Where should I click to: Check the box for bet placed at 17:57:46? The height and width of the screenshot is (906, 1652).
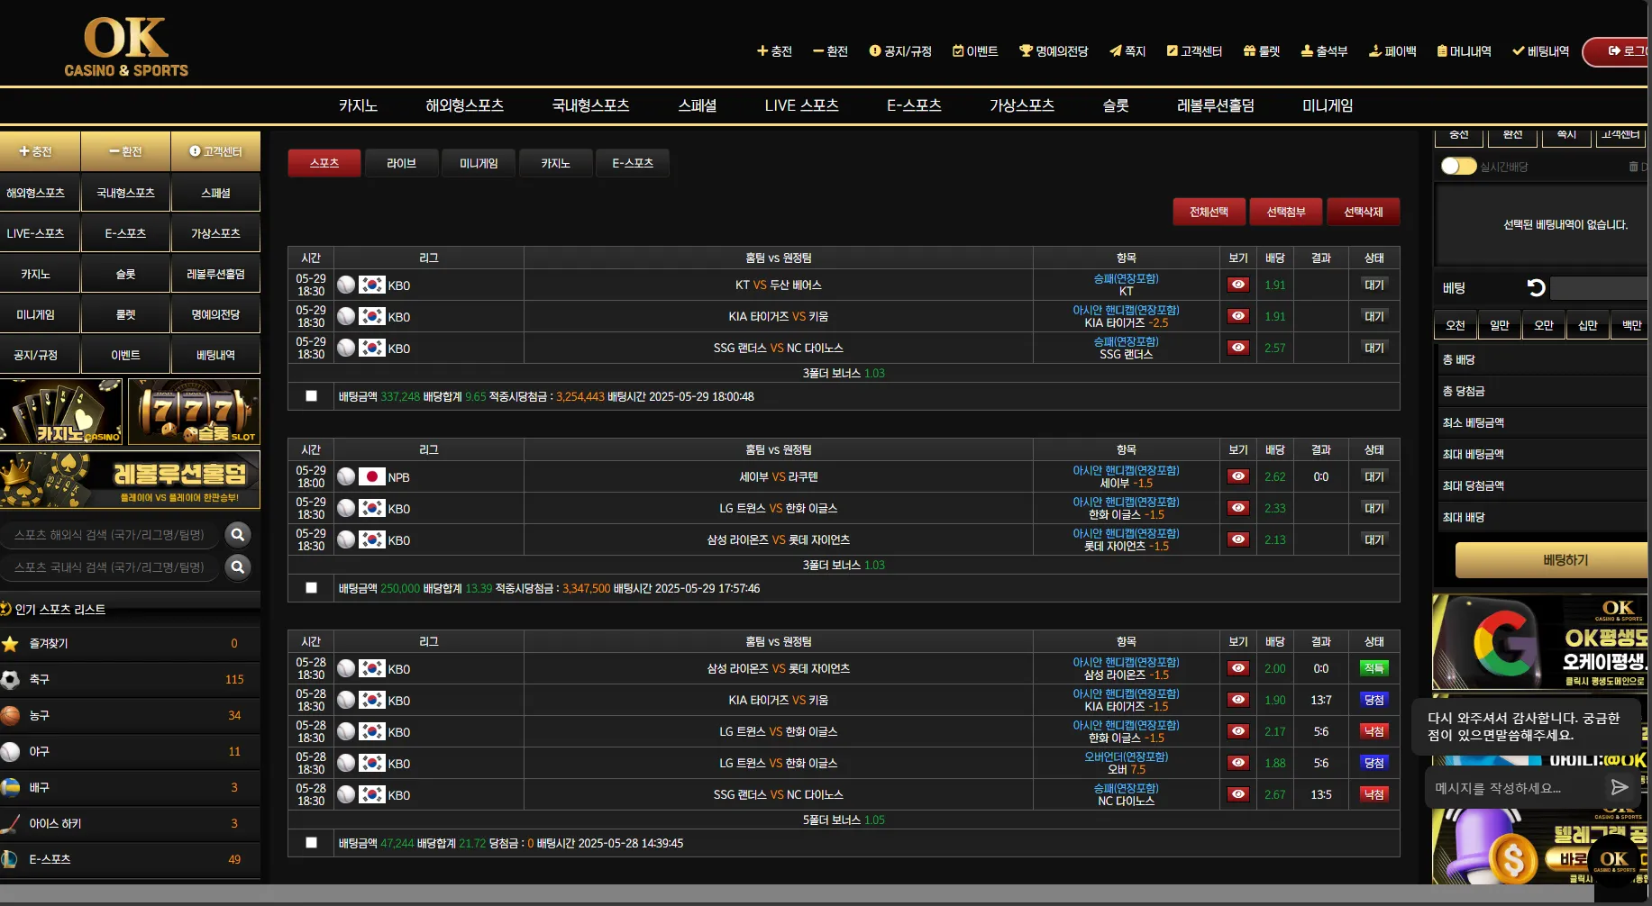(311, 588)
